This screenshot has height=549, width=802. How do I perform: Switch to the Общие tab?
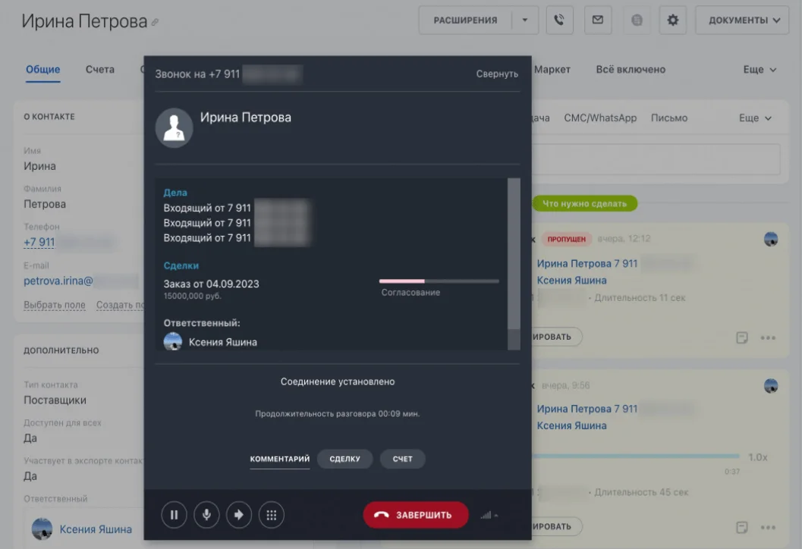(43, 70)
